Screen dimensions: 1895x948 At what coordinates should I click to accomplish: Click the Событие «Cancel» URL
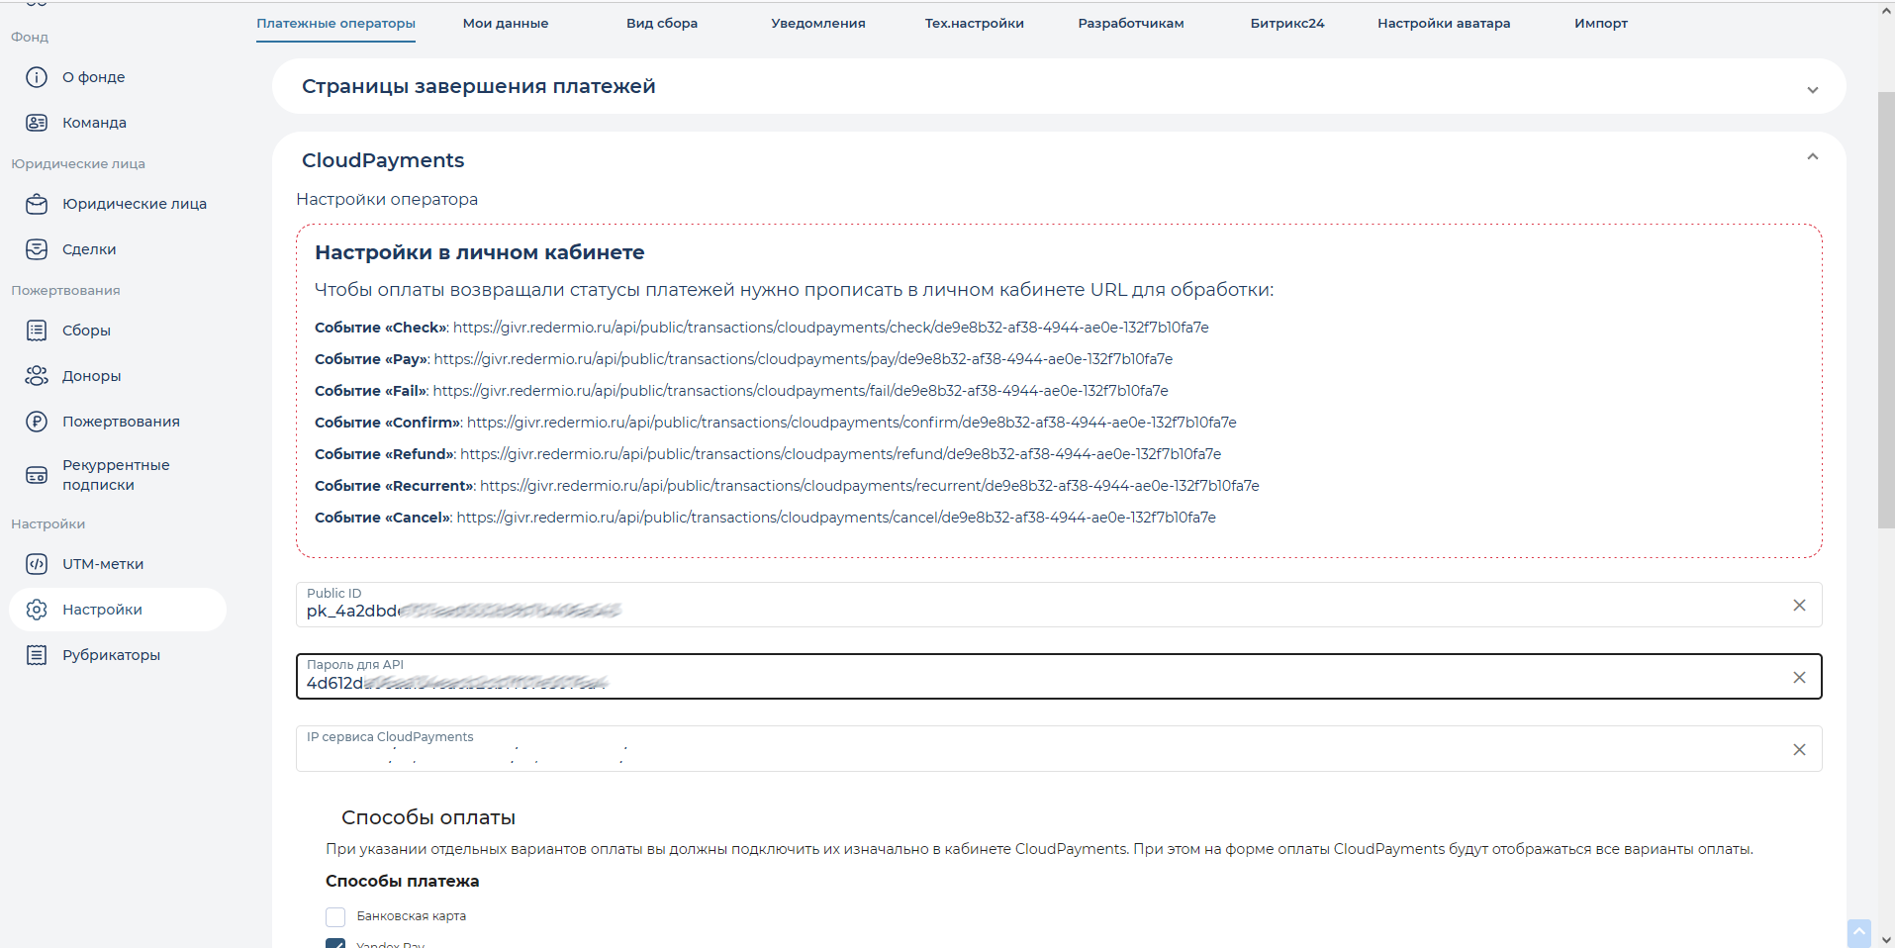(x=836, y=518)
